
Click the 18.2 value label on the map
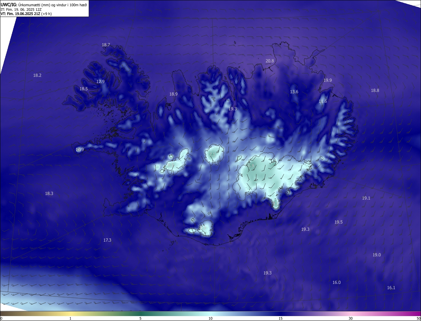point(37,75)
